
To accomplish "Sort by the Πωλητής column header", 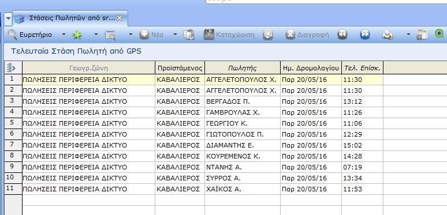I will 243,68.
